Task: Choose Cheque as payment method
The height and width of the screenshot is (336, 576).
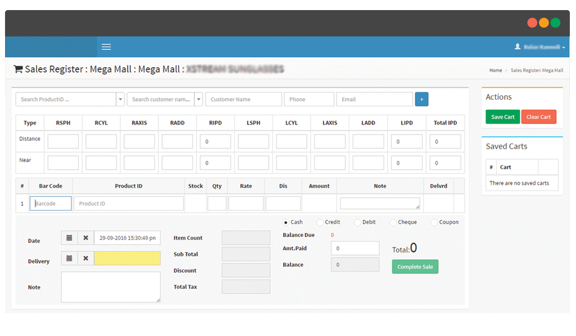Action: [393, 222]
